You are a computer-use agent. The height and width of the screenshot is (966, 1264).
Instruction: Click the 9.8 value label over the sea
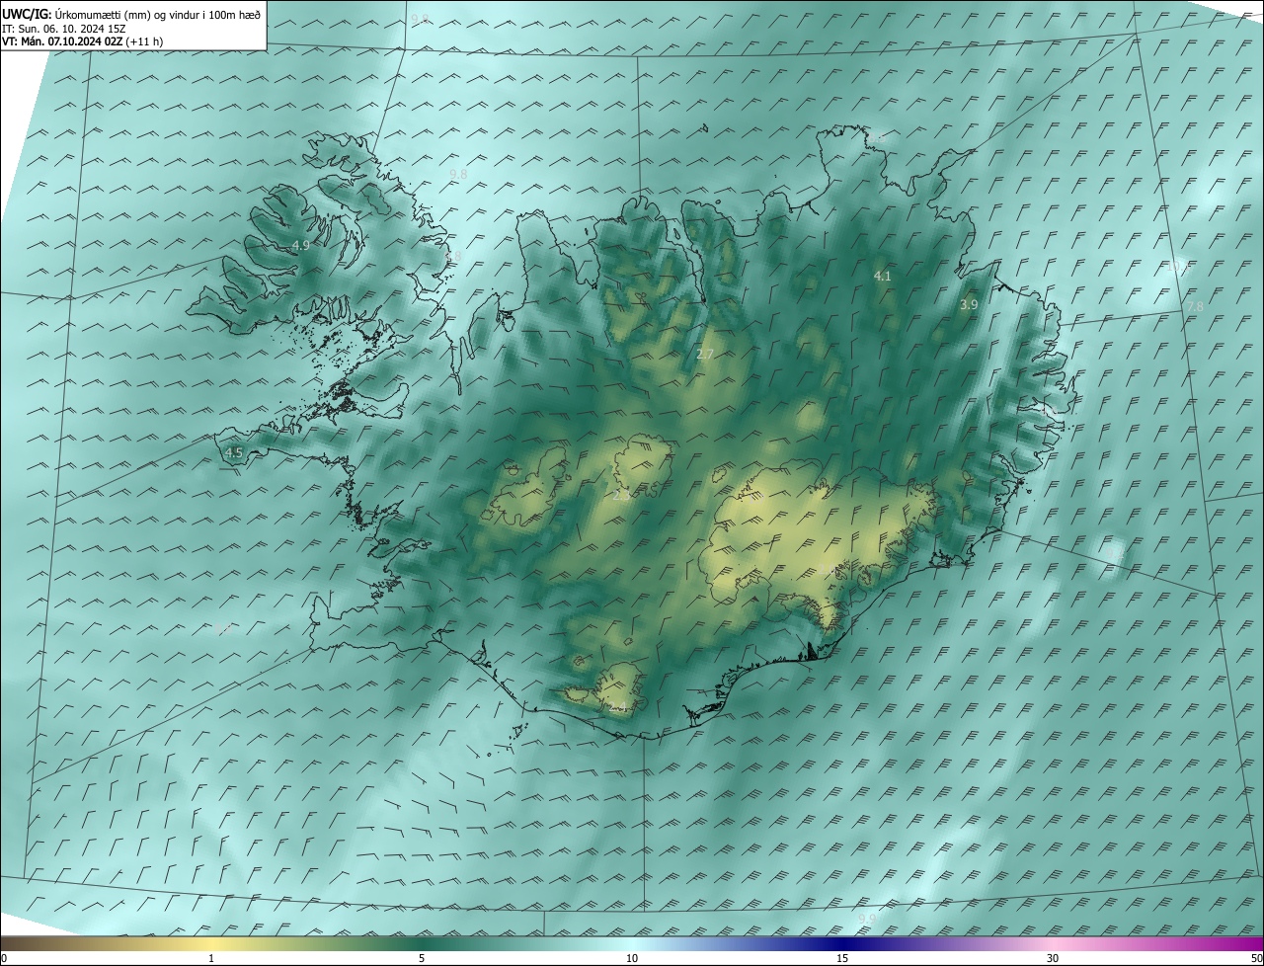tap(458, 174)
